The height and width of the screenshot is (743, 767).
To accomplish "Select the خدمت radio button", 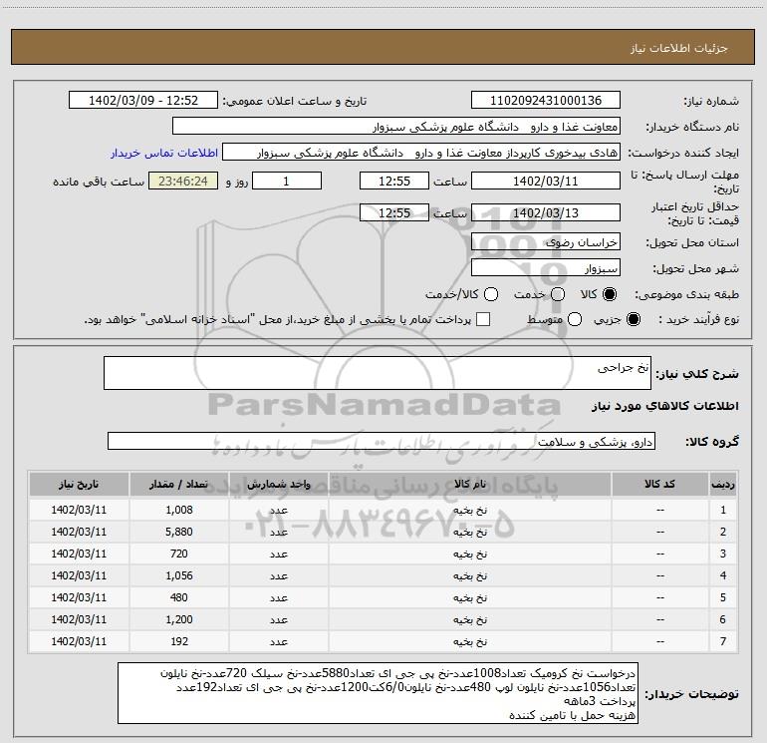I will 558,294.
